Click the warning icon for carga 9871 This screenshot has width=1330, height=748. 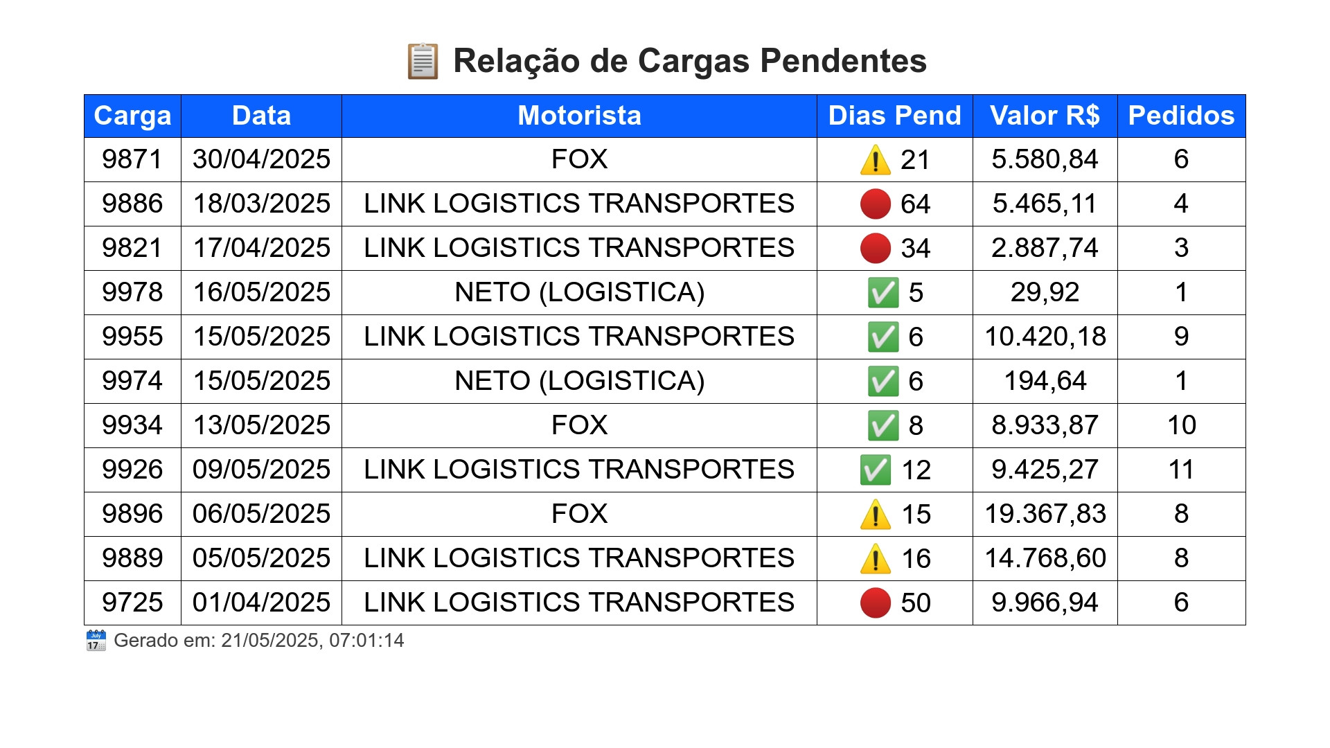[876, 160]
